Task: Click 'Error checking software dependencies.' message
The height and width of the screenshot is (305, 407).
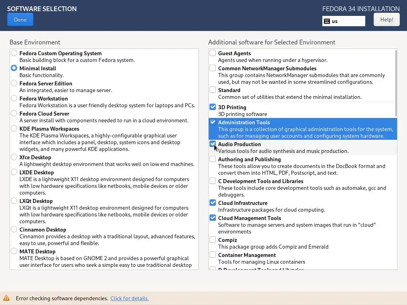Action: pyautogui.click(x=62, y=298)
